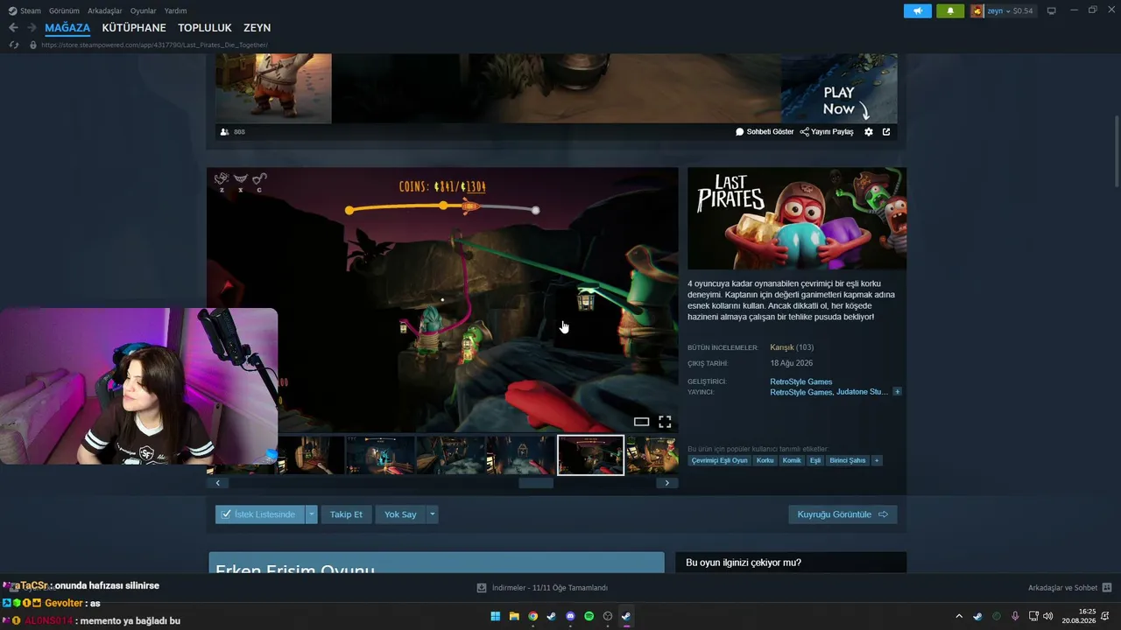The width and height of the screenshot is (1121, 630).
Task: Click Kuyruğu Görüntüle queue button
Action: [x=843, y=514]
